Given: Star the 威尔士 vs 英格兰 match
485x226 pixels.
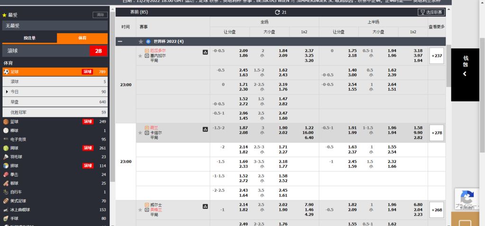Looking at the screenshot, I should 140,210.
